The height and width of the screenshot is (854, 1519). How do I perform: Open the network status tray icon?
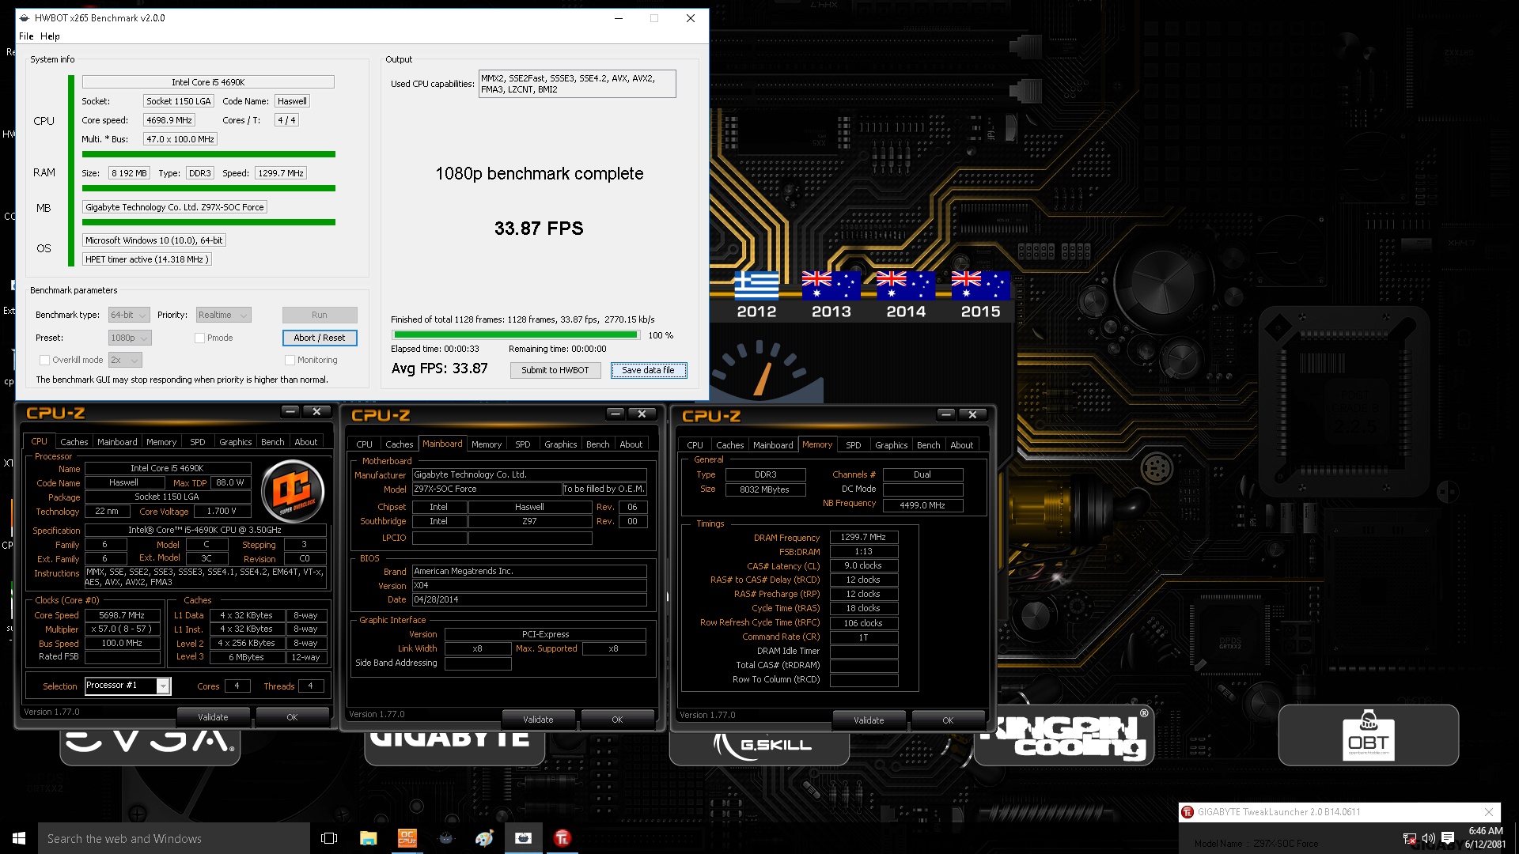(1409, 838)
